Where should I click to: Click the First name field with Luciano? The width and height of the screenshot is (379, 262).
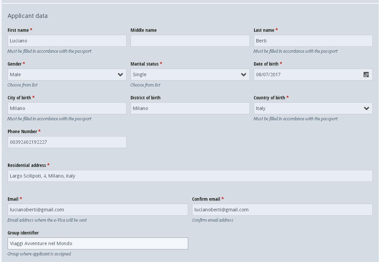67,41
